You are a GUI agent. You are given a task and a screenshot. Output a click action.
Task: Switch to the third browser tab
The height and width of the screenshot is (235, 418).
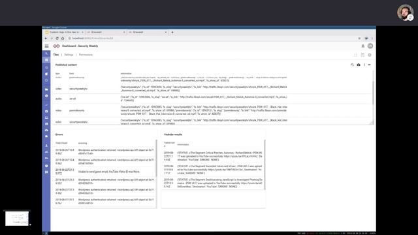[x=148, y=32]
